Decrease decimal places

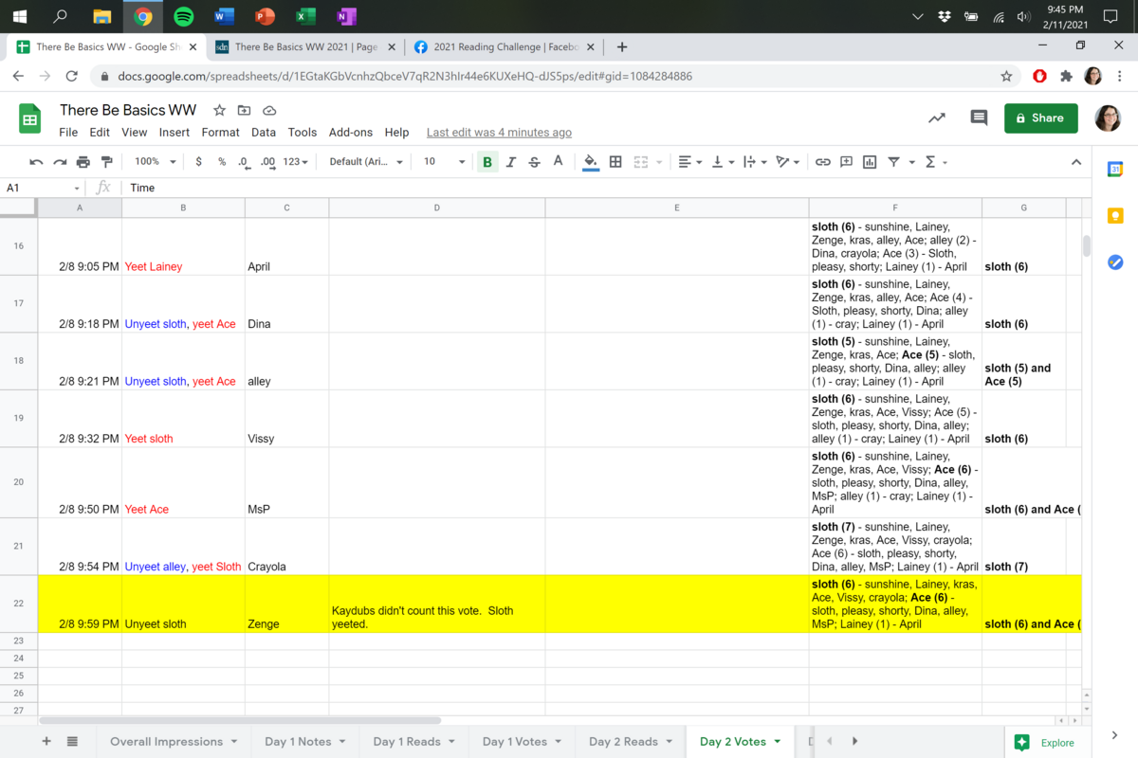click(244, 162)
